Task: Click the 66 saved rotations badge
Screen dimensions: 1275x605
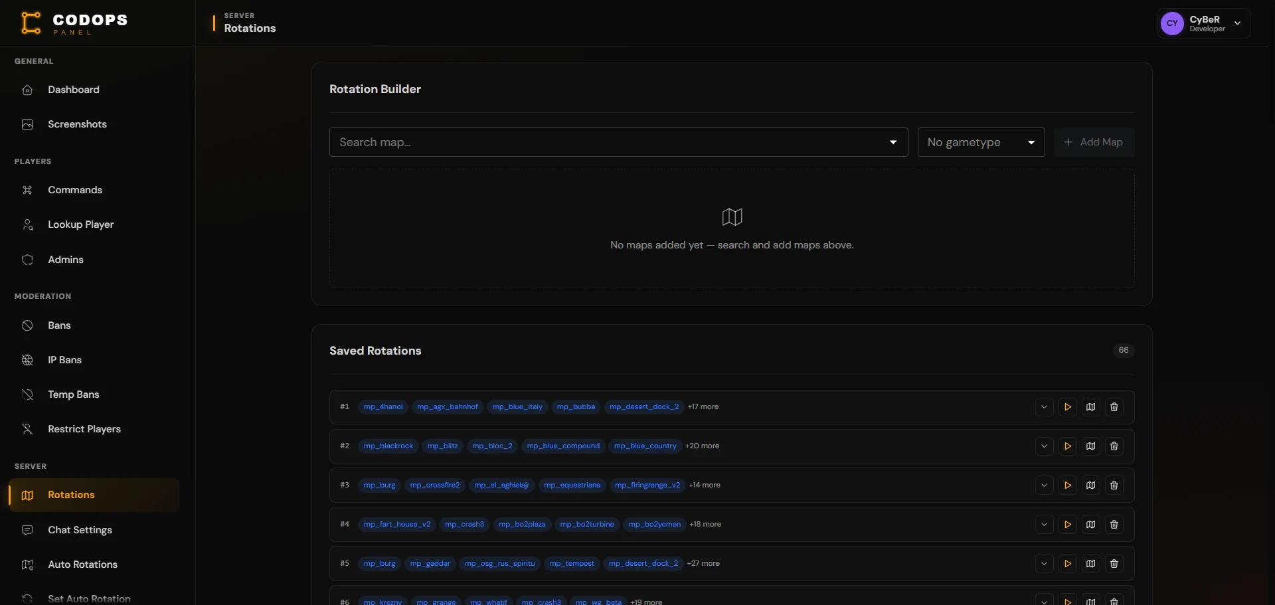Action: point(1124,350)
